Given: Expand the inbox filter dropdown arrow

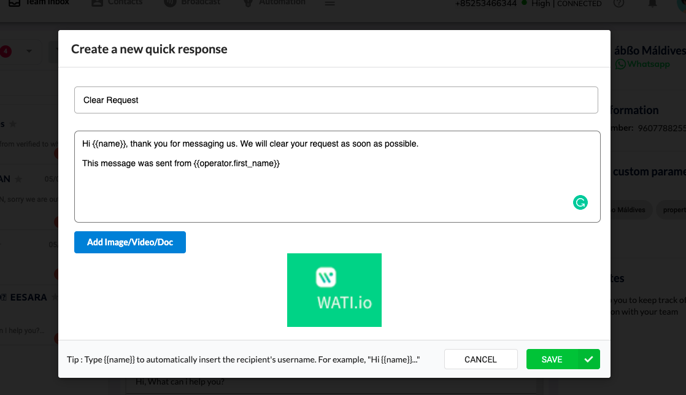Looking at the screenshot, I should (x=29, y=51).
